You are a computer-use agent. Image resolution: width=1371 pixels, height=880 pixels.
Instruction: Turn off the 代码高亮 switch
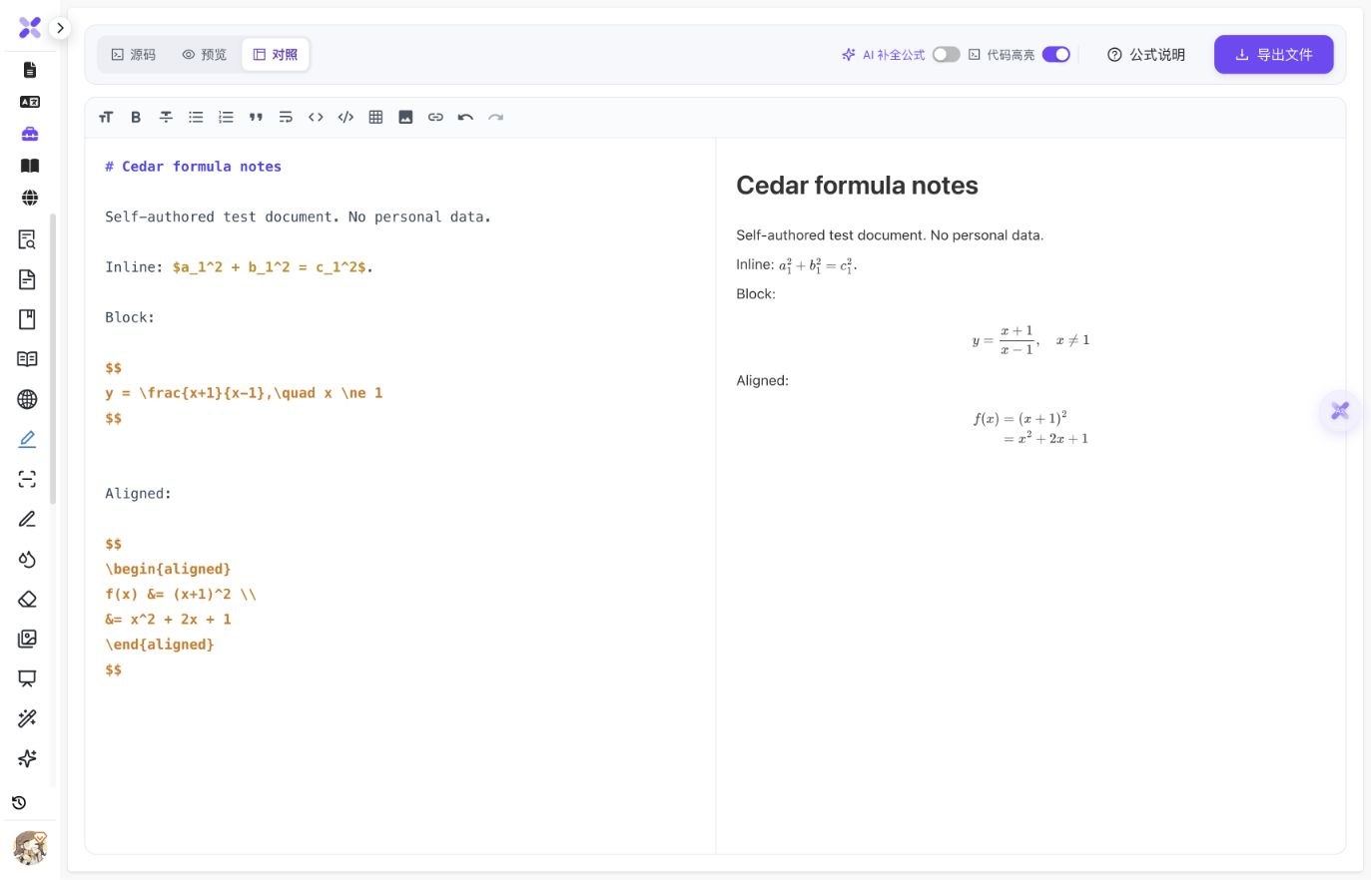(x=1056, y=55)
